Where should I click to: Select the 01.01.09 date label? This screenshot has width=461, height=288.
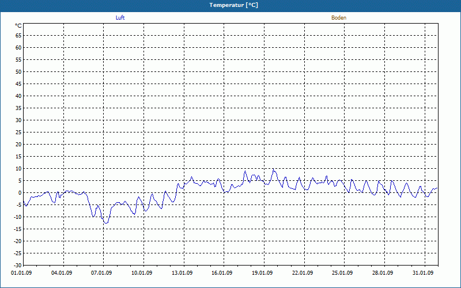[21, 272]
